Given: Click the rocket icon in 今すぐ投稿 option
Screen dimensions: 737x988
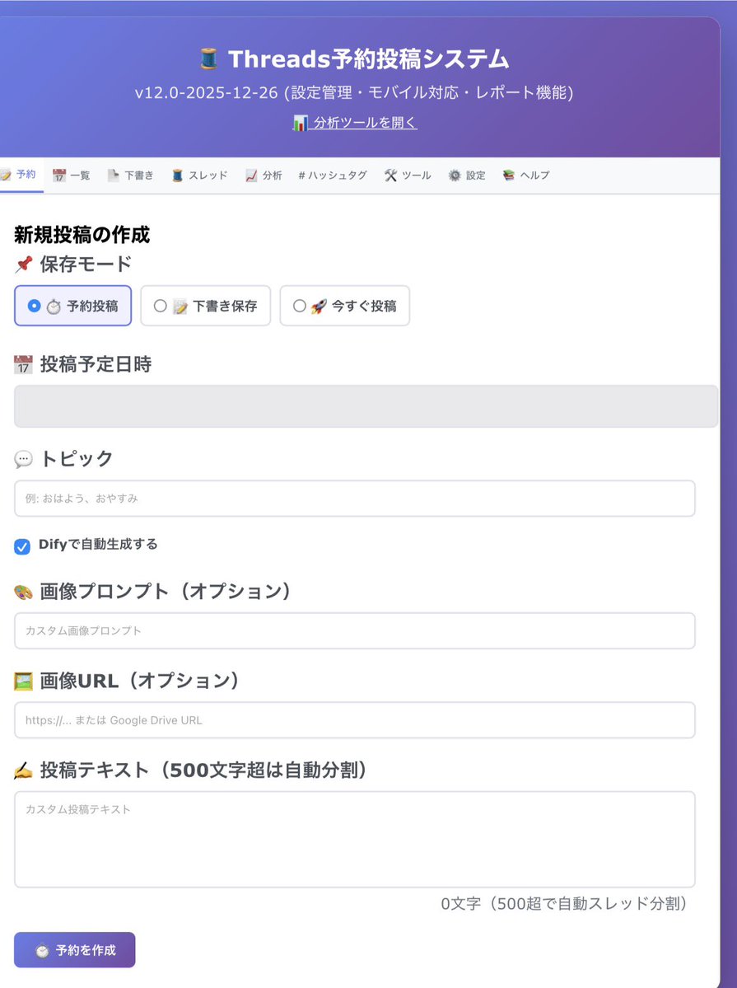Looking at the screenshot, I should click(x=319, y=307).
